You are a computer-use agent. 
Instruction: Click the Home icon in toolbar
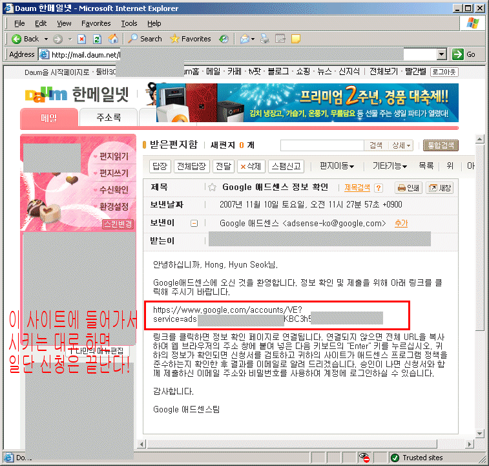(113, 39)
